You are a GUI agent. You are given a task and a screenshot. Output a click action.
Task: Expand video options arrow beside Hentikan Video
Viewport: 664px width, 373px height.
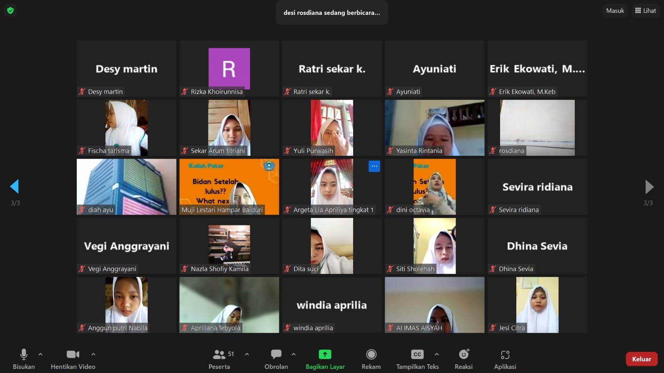[x=93, y=354]
